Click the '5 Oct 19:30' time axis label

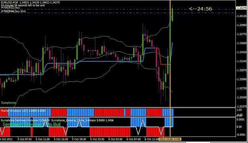point(79,139)
